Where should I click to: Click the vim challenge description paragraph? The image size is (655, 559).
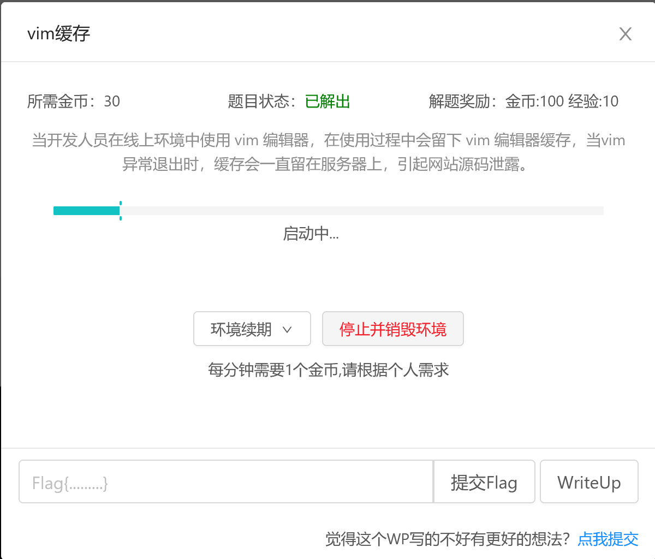[x=327, y=154]
